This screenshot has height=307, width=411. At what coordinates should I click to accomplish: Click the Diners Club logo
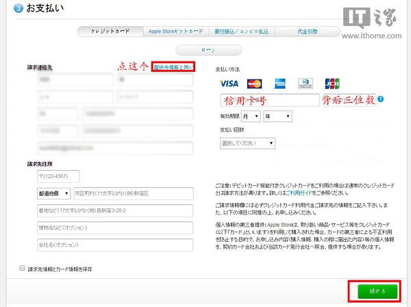[306, 84]
